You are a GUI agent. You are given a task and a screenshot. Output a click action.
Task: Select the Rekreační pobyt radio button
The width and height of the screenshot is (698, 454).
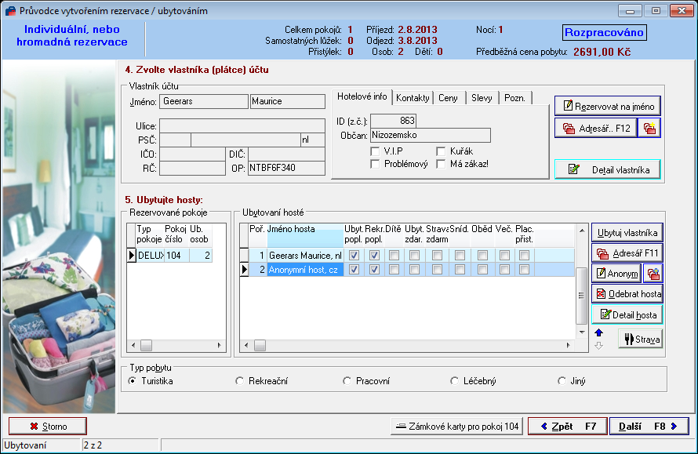tap(238, 380)
